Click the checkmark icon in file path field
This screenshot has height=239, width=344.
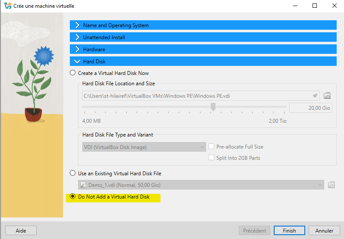(315, 96)
